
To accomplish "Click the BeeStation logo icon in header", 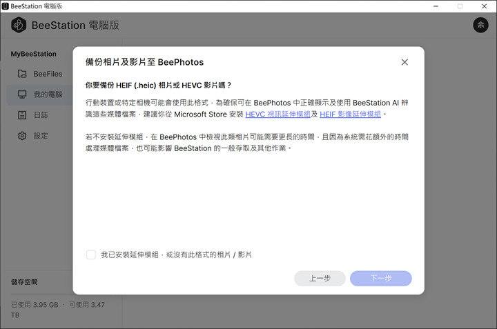I will pyautogui.click(x=19, y=25).
